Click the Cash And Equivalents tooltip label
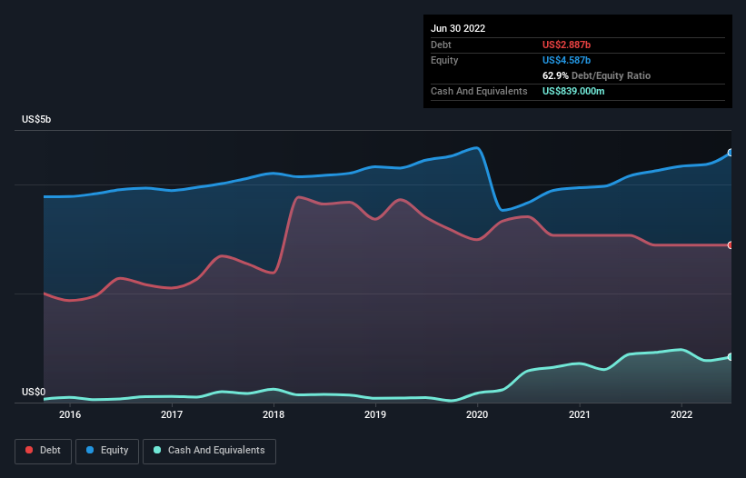 pos(479,91)
